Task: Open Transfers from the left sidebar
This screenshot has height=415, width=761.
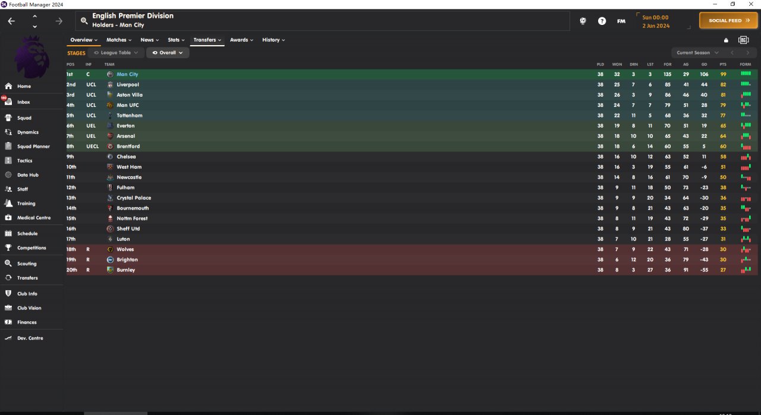Action: (x=27, y=278)
